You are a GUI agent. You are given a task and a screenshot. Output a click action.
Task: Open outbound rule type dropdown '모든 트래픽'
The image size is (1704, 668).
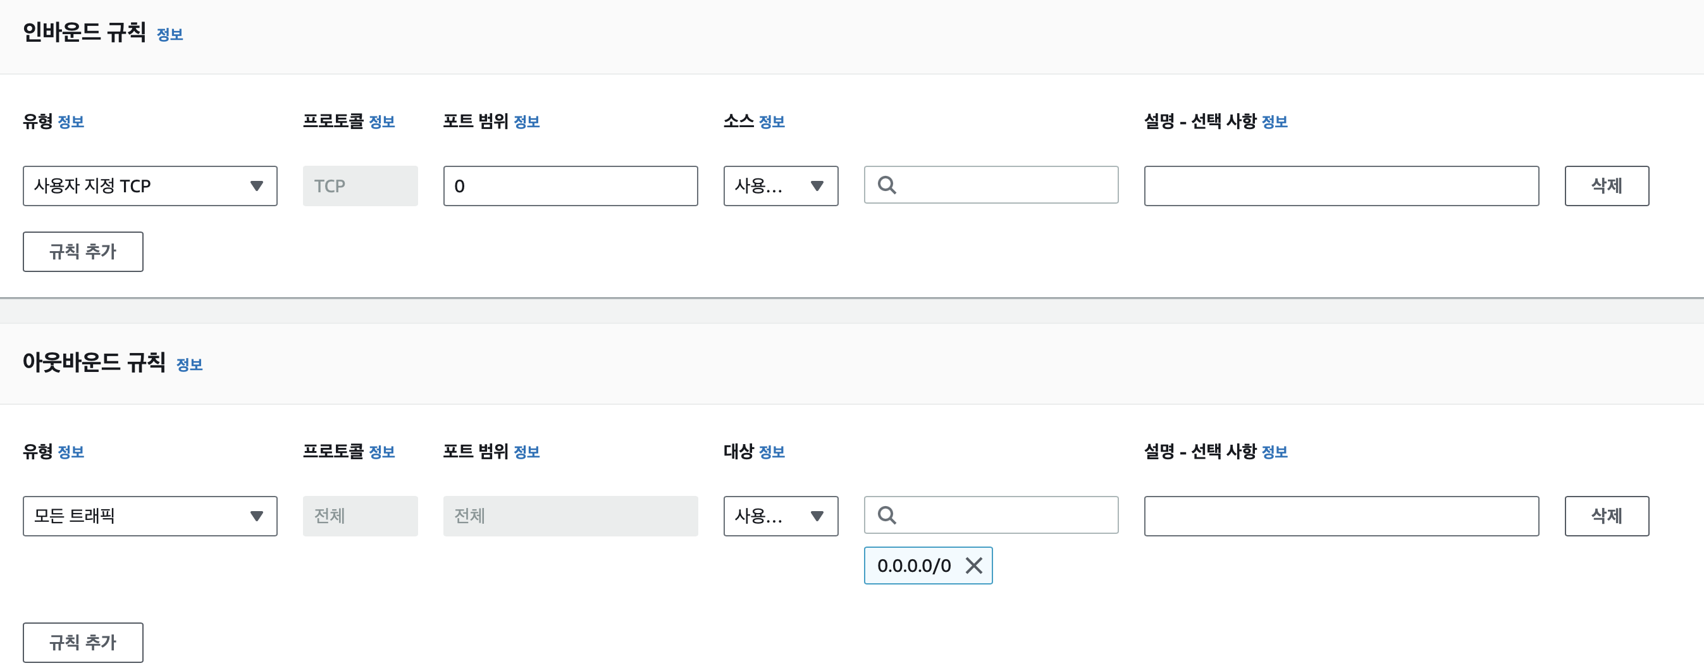(149, 516)
